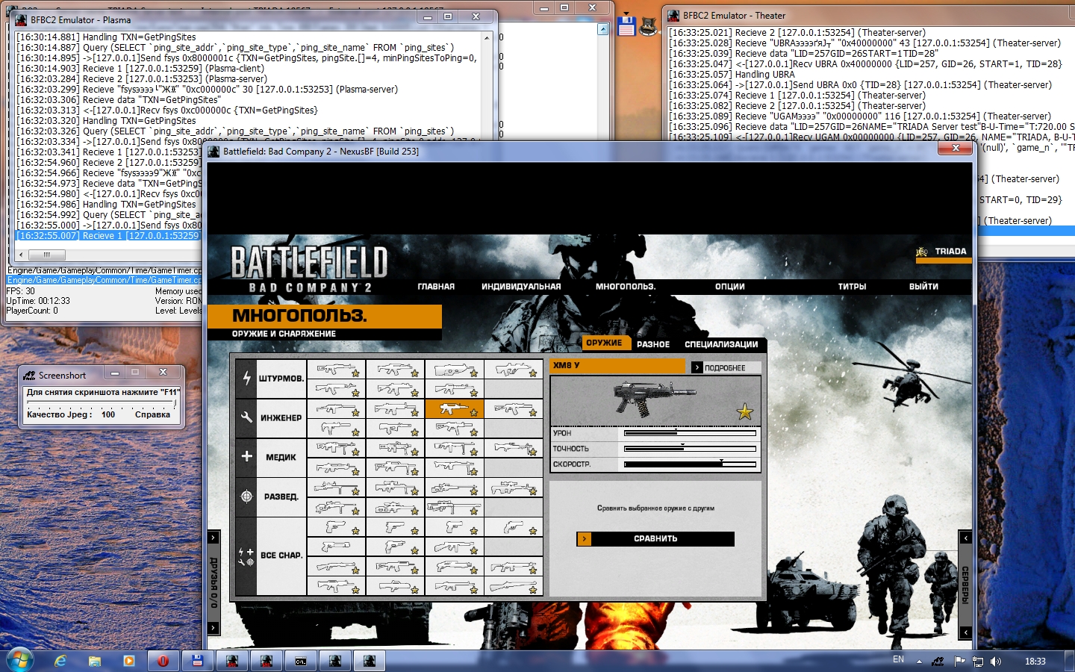Click the СРАВНИТЬ button
The image size is (1075, 672).
click(655, 538)
